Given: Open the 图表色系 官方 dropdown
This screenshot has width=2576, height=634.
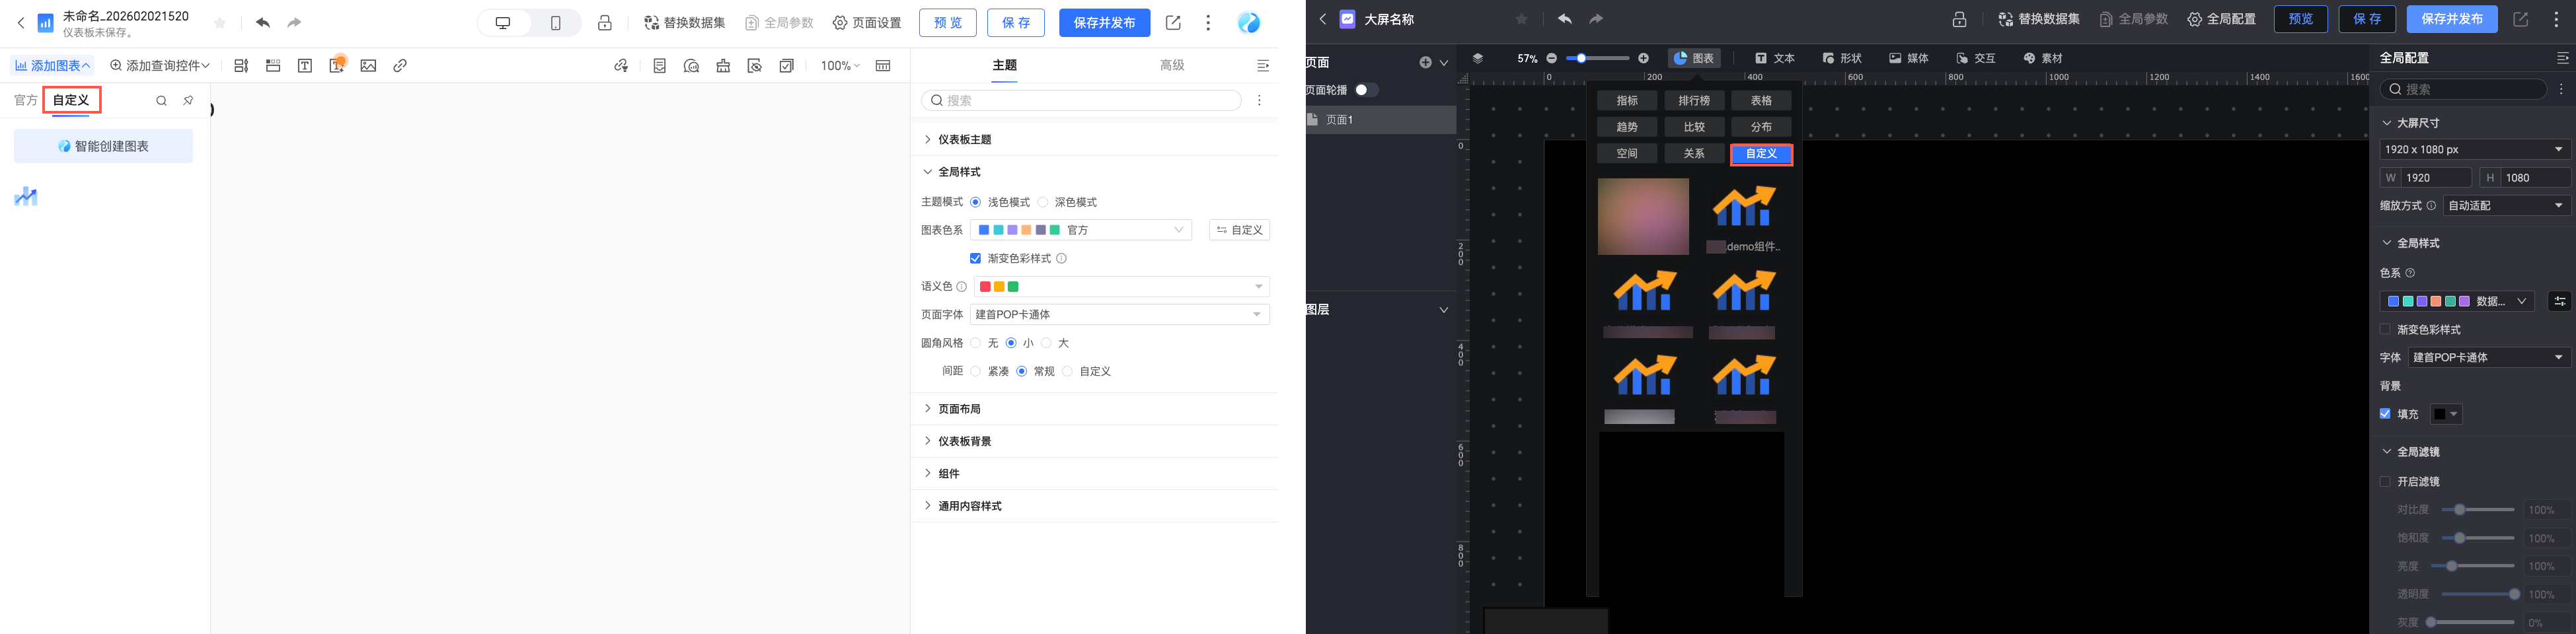Looking at the screenshot, I should pos(1080,230).
